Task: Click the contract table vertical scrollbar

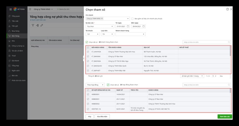Action: coord(230,91)
